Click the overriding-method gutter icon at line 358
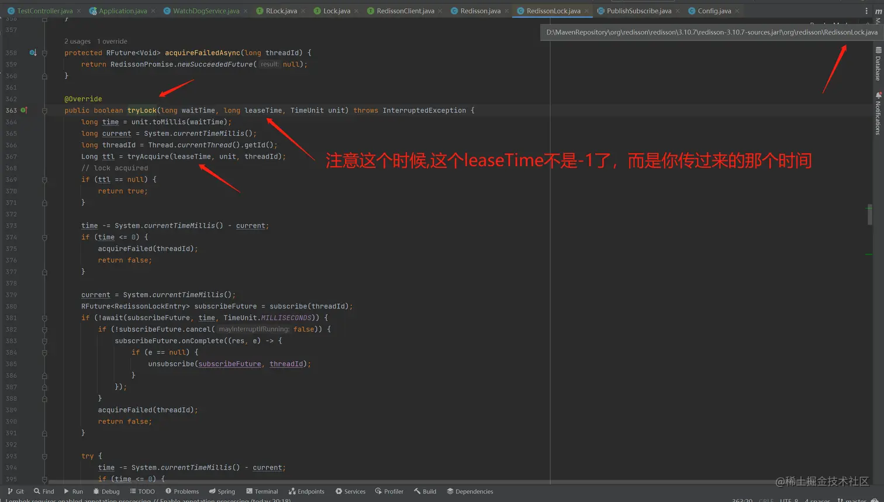Image resolution: width=884 pixels, height=502 pixels. coord(33,53)
